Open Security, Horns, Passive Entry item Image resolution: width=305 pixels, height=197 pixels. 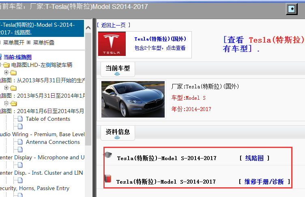(x=34, y=188)
